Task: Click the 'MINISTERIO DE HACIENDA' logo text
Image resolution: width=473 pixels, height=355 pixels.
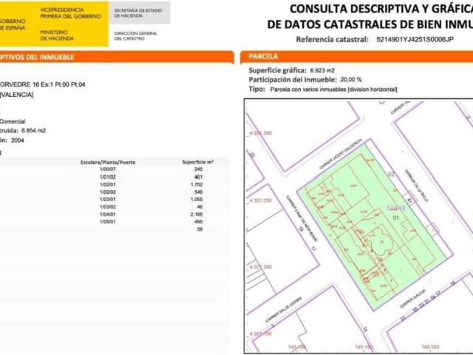Action: coord(57,35)
